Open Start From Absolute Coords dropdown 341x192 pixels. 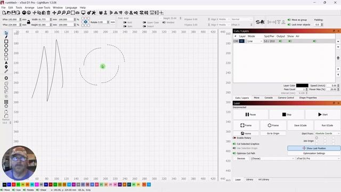pos(327,133)
